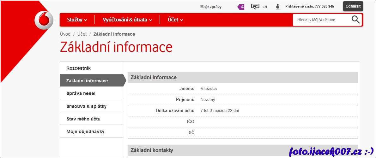
Task: Expand the Služby dropdown menu
Action: pos(77,20)
